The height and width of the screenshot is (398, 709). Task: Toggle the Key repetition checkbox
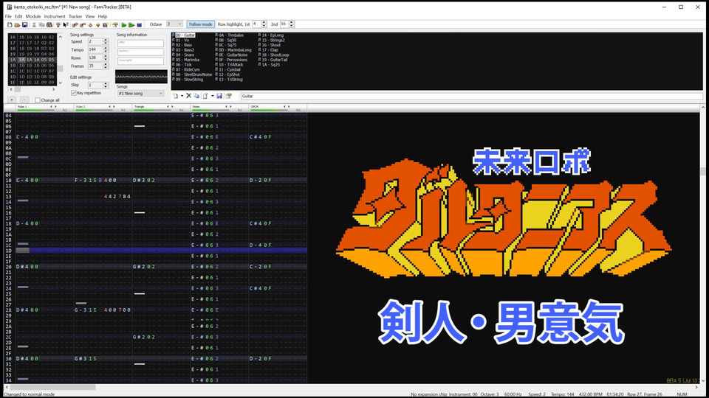tap(74, 93)
